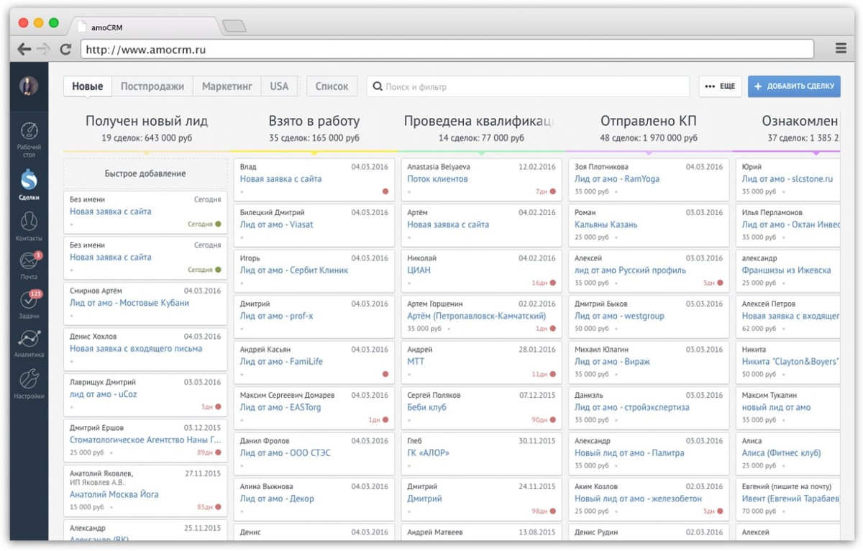Switch to the Маркетинг pipeline tab
This screenshot has height=551, width=863.
pos(227,86)
